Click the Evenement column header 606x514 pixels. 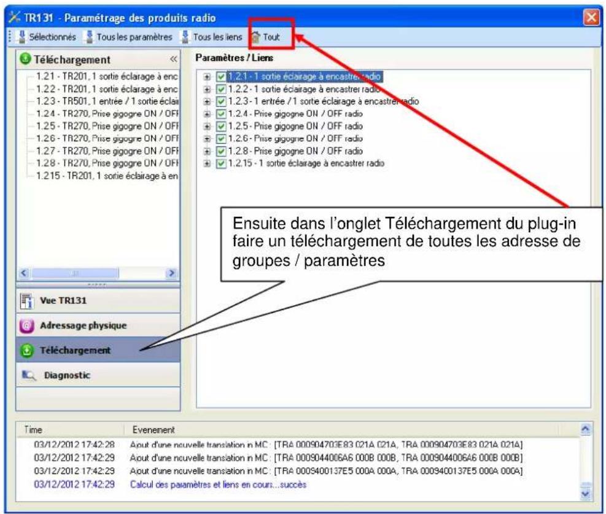[342, 430]
